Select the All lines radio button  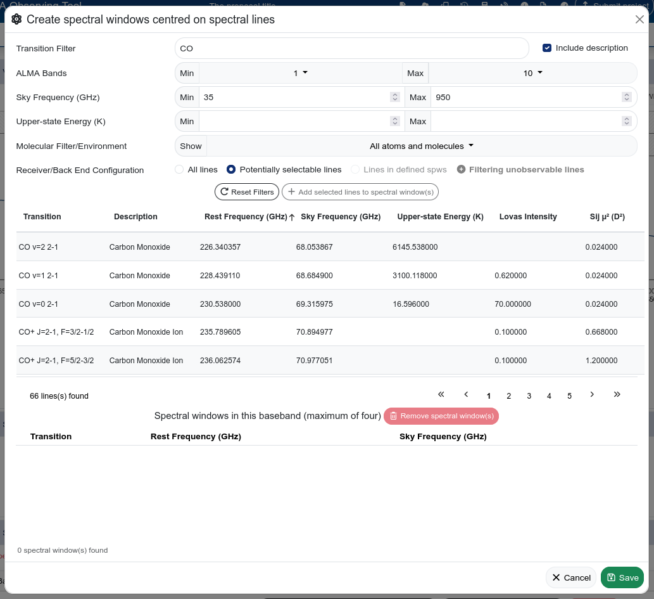[x=179, y=170]
